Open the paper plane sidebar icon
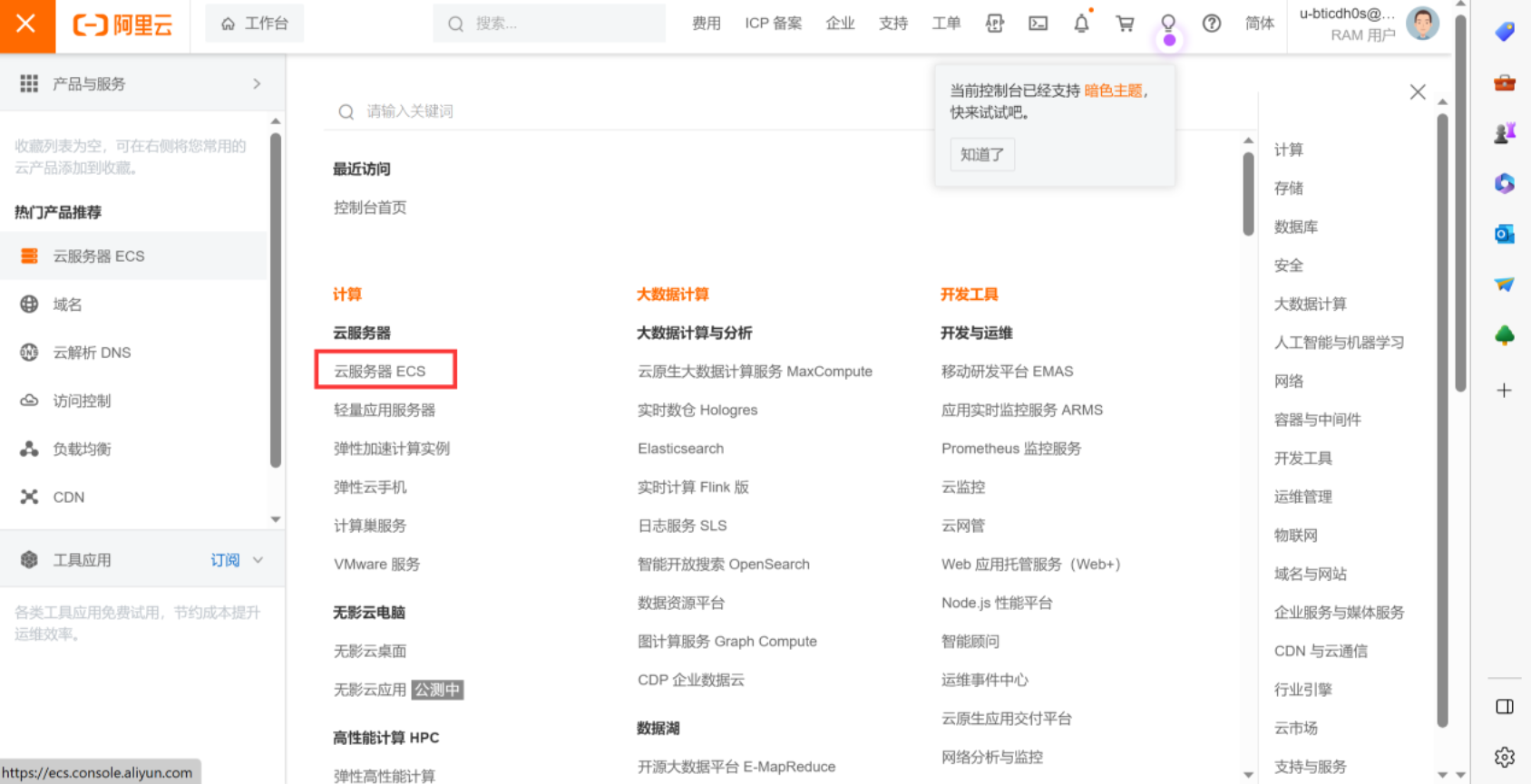 coord(1504,285)
